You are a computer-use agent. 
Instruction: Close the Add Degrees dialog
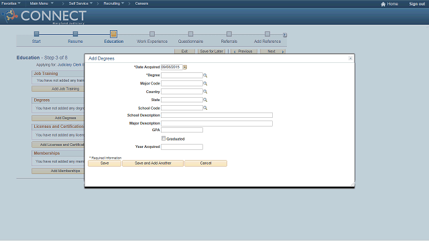pos(351,58)
